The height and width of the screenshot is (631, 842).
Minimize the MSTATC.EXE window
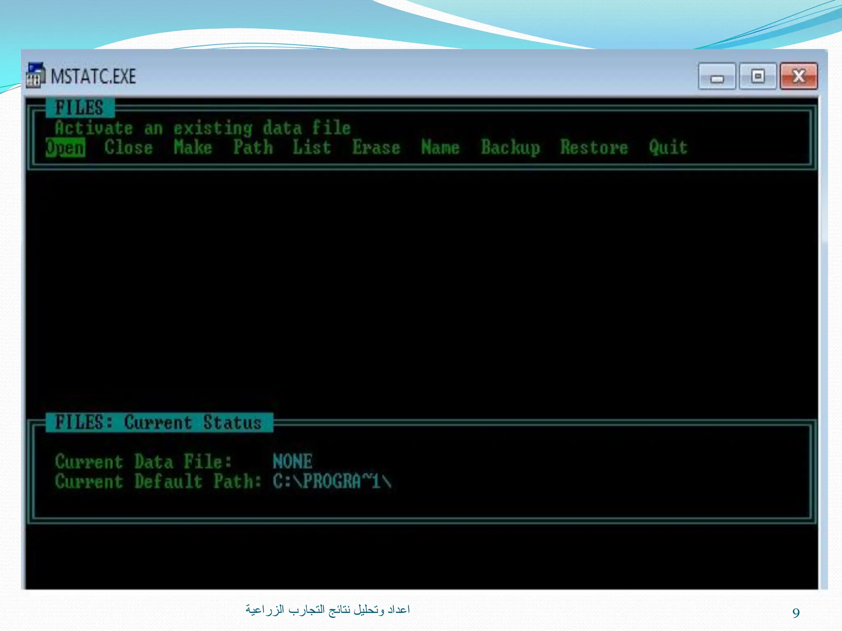pos(717,76)
